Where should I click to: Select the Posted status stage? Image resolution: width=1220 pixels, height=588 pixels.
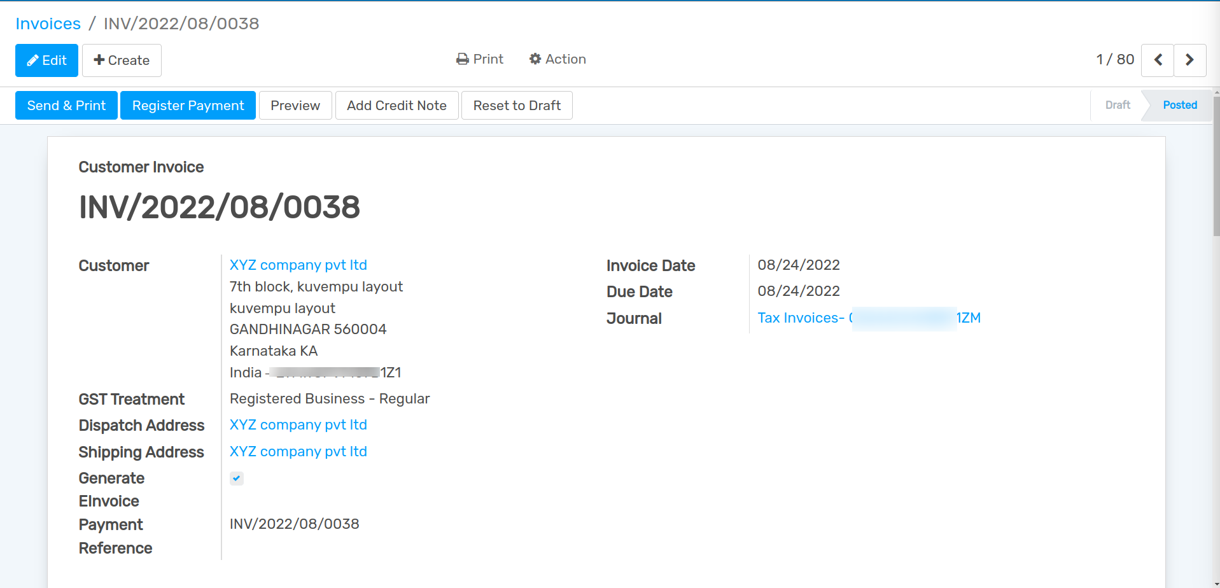pyautogui.click(x=1179, y=105)
